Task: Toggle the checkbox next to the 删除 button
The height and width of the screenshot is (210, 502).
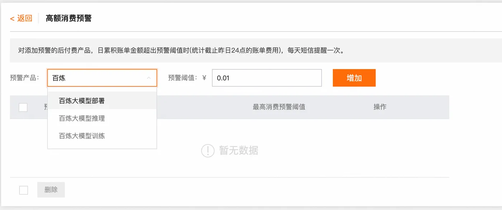Action: coord(23,190)
